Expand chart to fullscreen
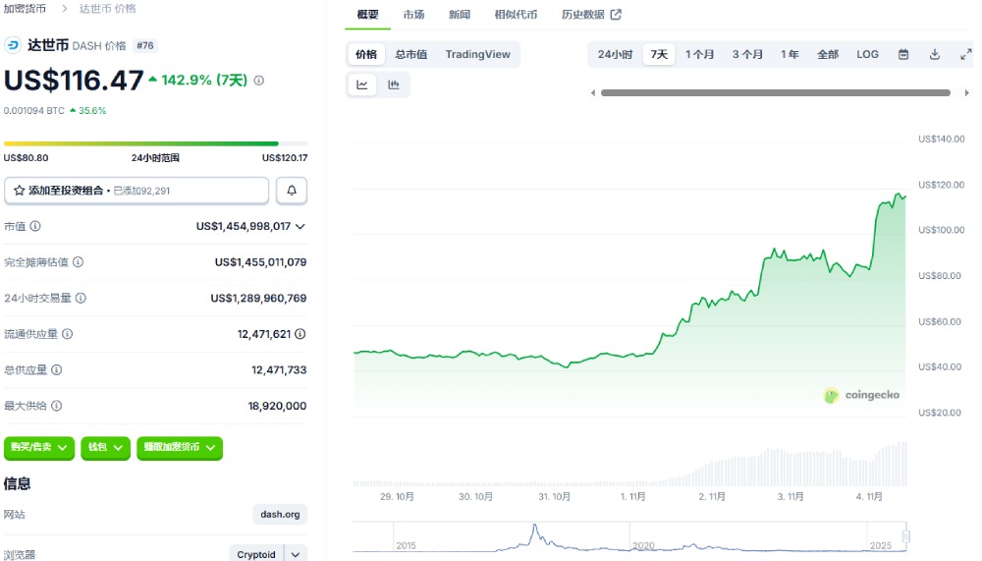 965,55
